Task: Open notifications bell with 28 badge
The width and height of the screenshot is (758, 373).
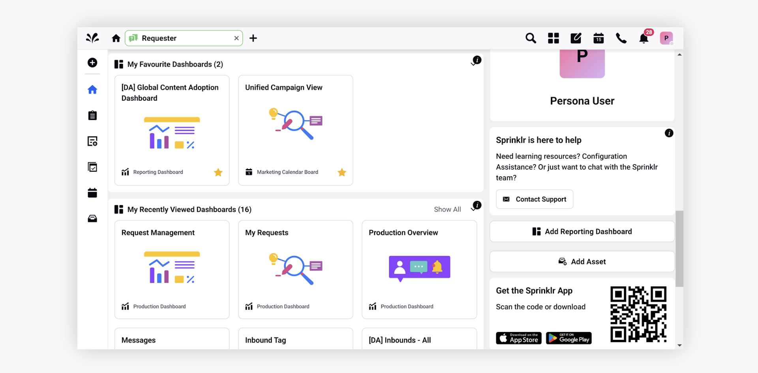Action: tap(644, 38)
